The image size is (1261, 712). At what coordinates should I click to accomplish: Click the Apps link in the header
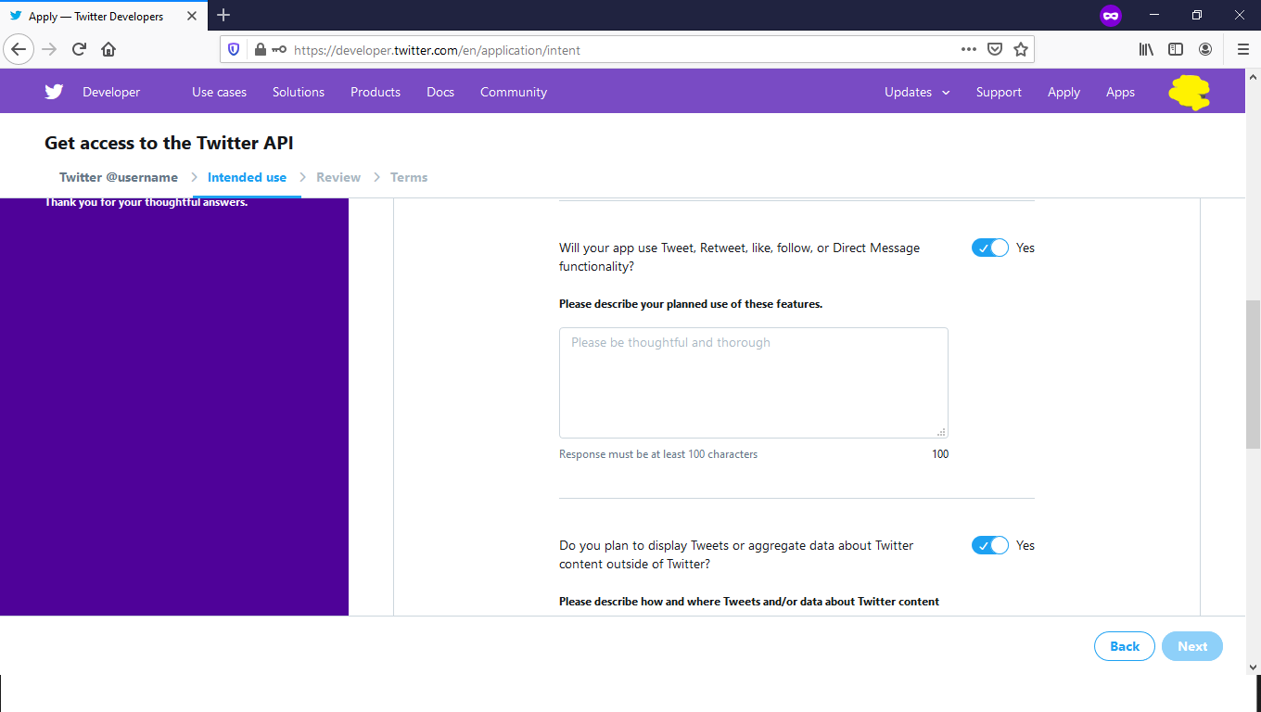[1120, 92]
